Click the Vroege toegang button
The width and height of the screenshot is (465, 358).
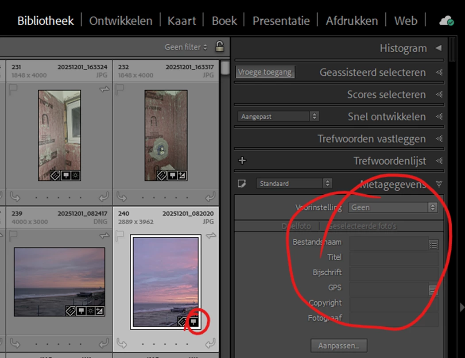point(265,72)
